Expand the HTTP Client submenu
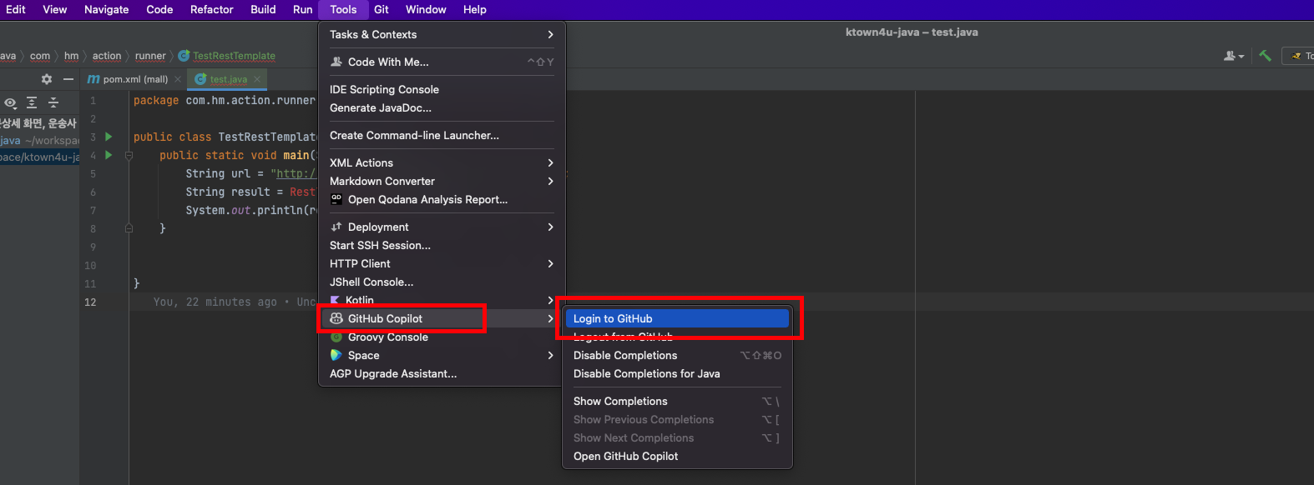 tap(442, 263)
